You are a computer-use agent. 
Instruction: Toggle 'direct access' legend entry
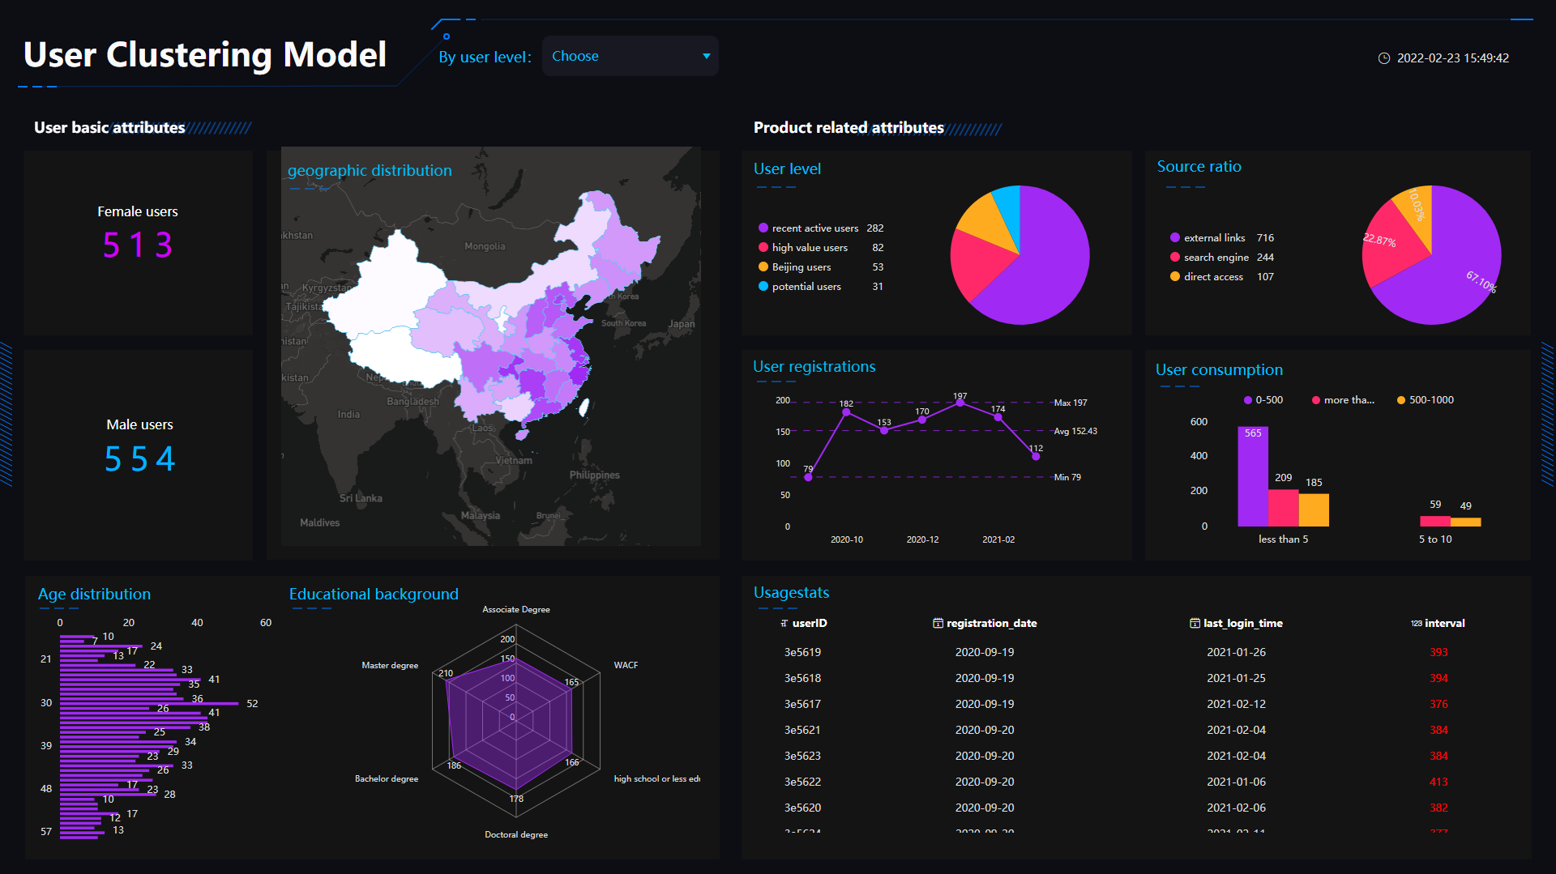click(x=1221, y=277)
